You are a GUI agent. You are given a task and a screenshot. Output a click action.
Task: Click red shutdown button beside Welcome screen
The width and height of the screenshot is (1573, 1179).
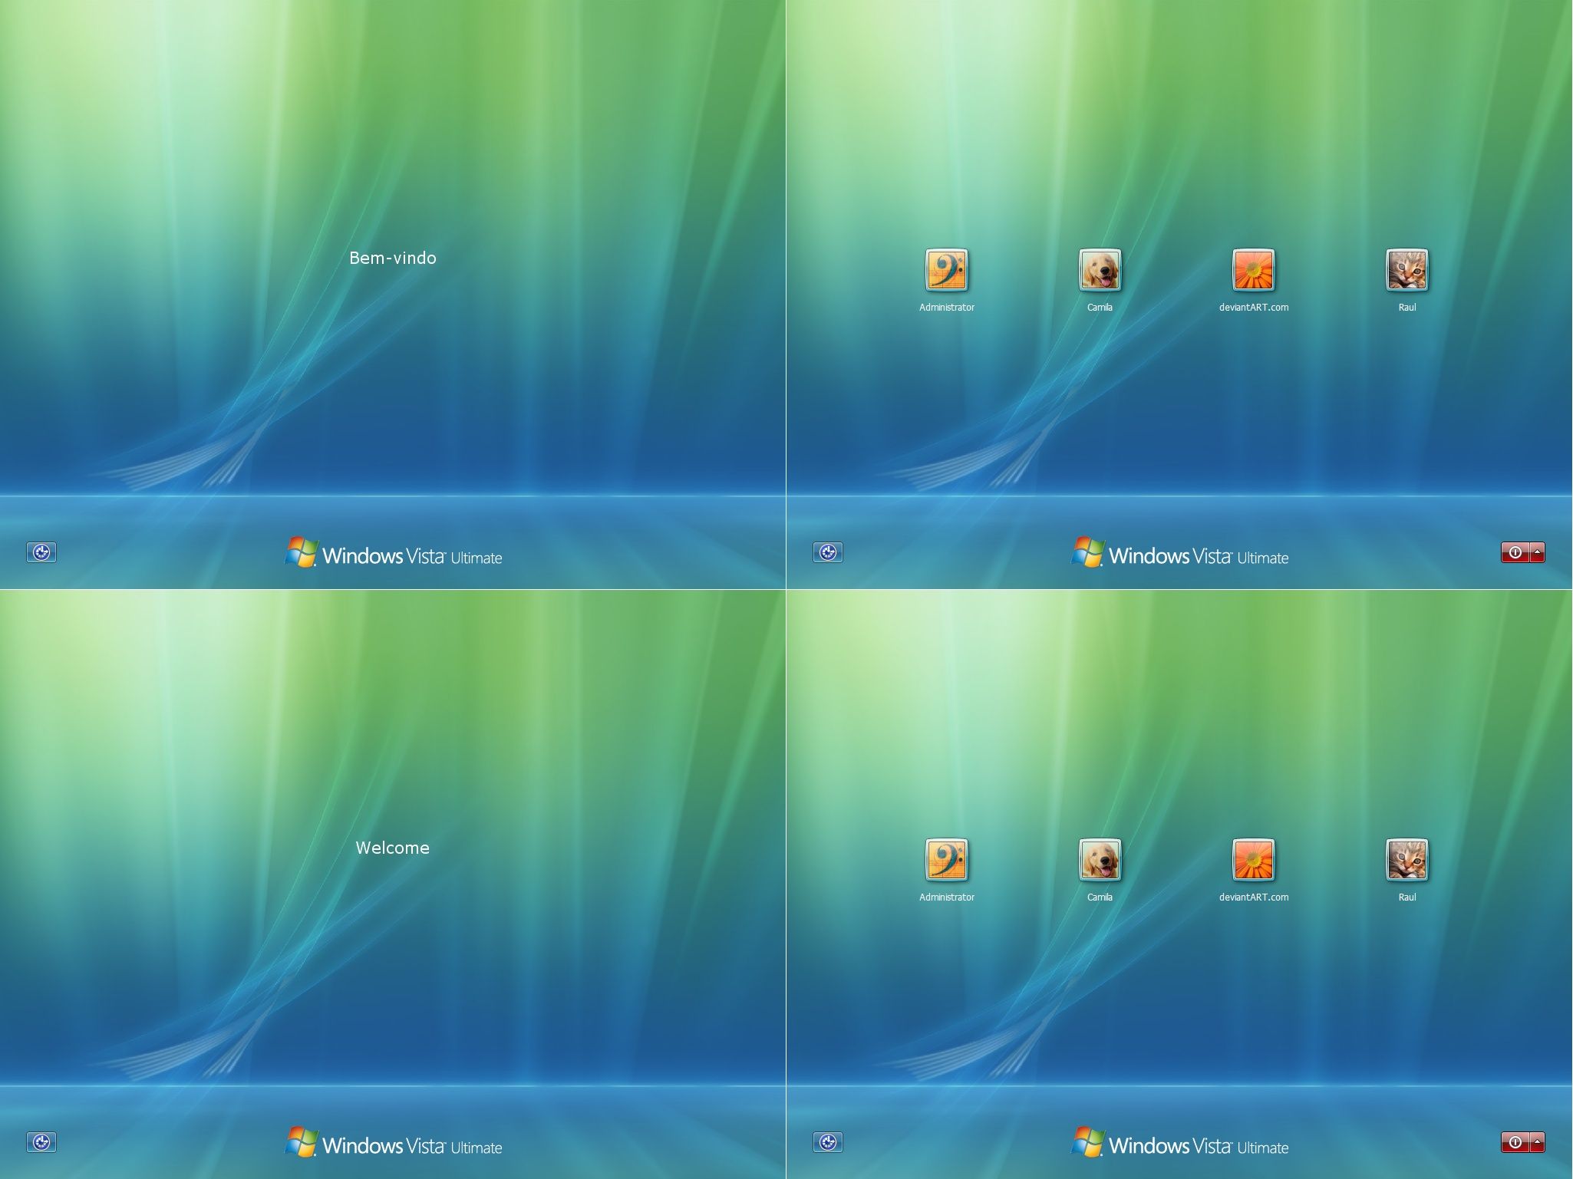point(1515,1142)
